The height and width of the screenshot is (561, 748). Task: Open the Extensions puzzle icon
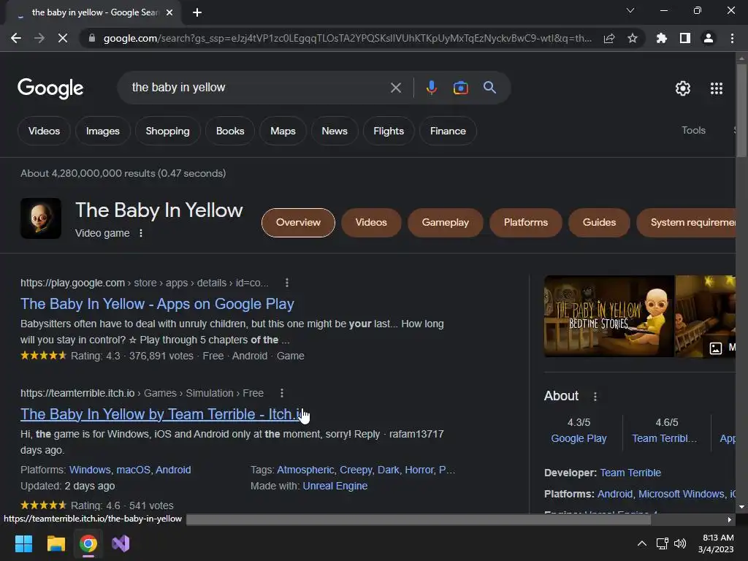coord(662,38)
